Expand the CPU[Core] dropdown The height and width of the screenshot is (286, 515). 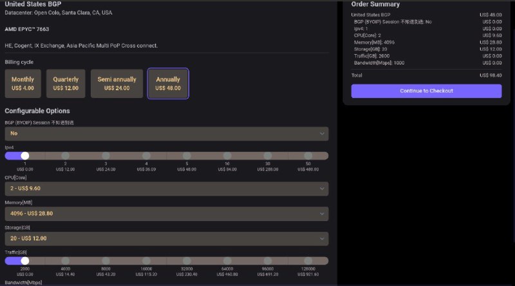166,189
